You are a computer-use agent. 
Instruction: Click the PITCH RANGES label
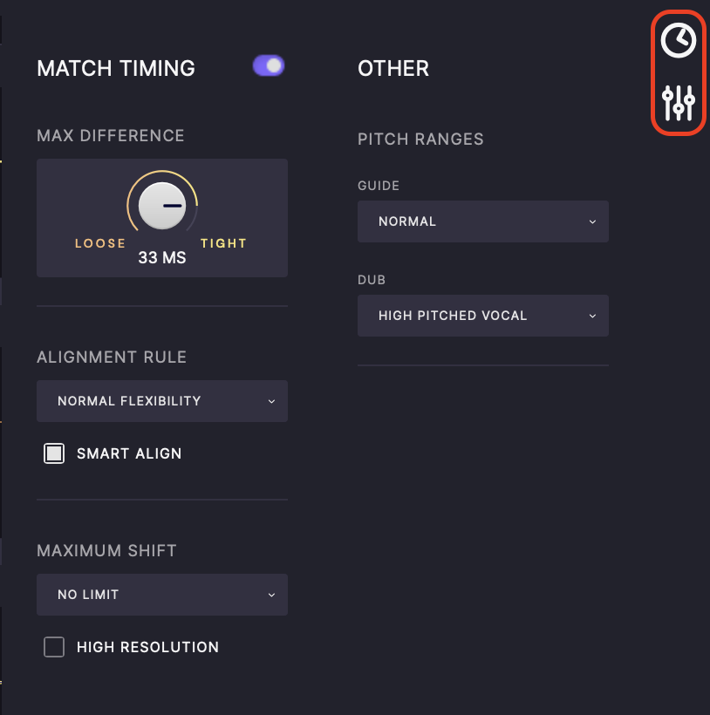[420, 139]
